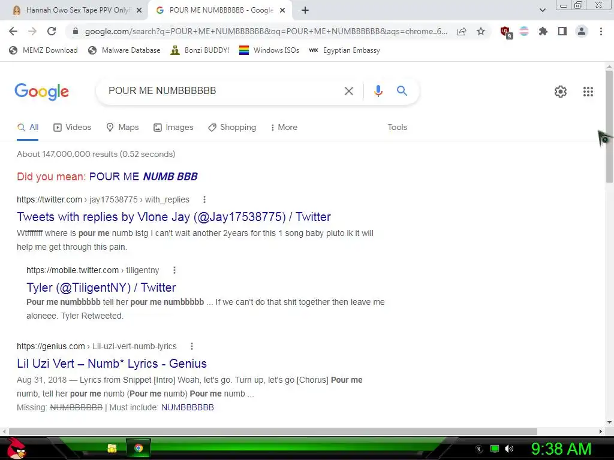Show hidden tray icons arrow

tap(479, 449)
